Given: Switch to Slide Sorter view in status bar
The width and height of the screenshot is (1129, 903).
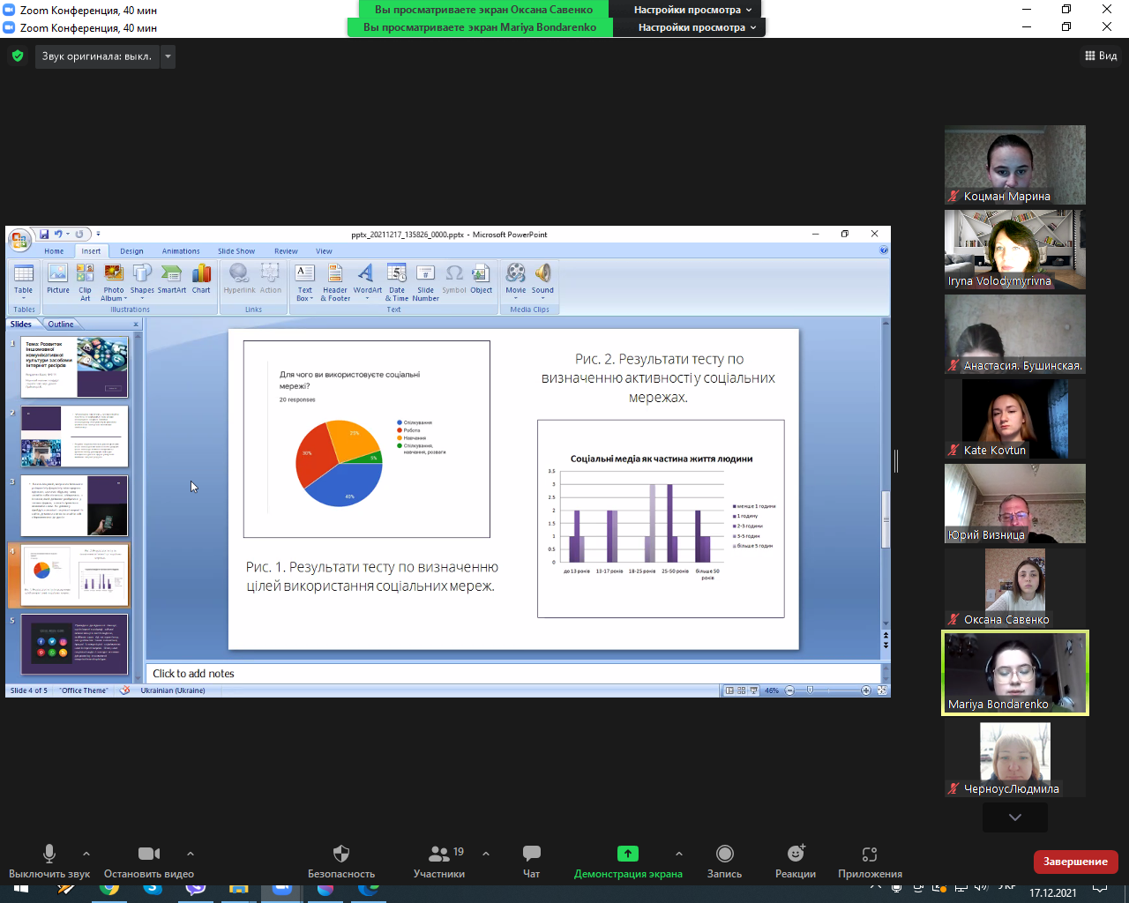Looking at the screenshot, I should 741,690.
